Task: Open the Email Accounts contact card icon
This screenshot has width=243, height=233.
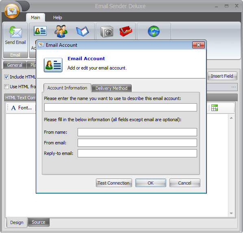Action: 40,31
